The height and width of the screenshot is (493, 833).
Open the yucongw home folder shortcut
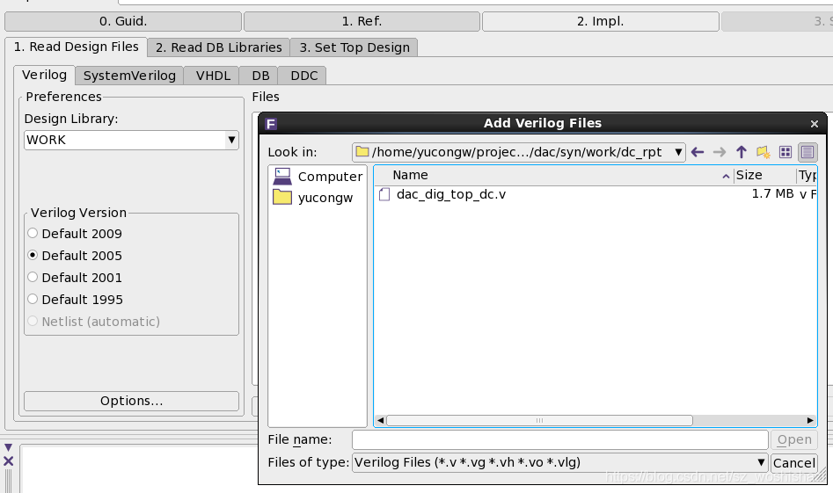tap(313, 198)
